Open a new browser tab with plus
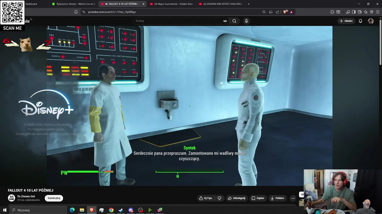Viewport: 382px width, 214px height. (x=248, y=4)
